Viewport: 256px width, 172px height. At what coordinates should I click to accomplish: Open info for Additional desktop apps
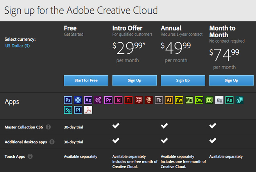(52, 142)
